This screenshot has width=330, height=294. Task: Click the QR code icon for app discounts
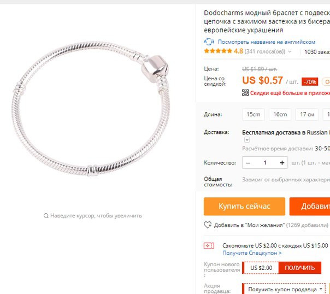point(245,92)
